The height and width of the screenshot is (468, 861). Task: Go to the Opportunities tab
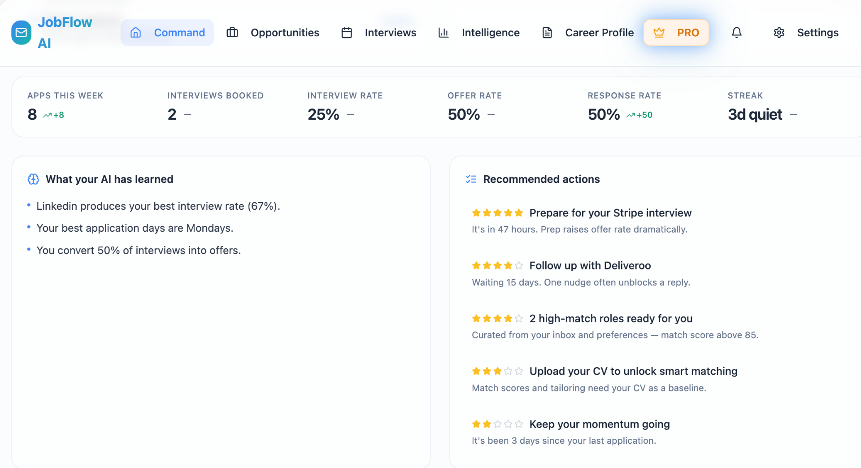pos(273,33)
